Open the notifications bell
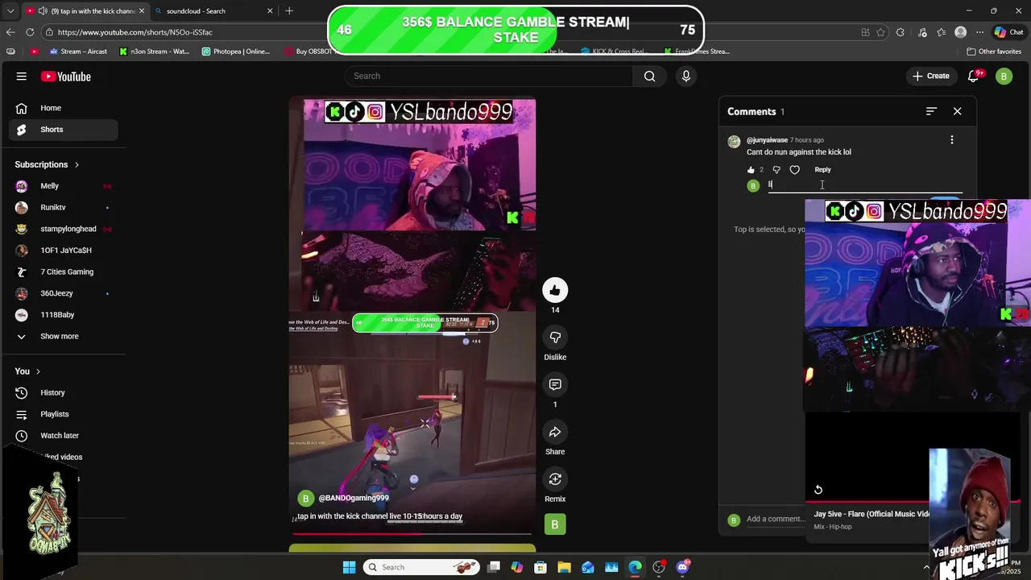Image resolution: width=1031 pixels, height=580 pixels. tap(973, 76)
